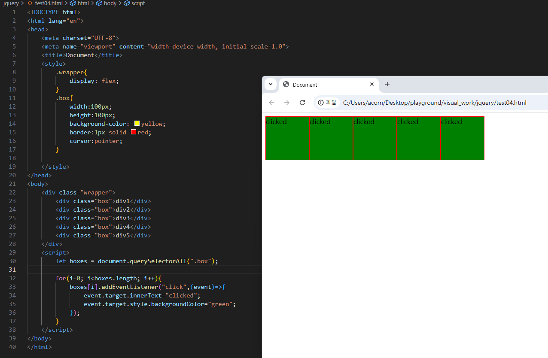Click the .wrapper selector on line 8
Screen dimensions: 548x358
tap(70, 72)
